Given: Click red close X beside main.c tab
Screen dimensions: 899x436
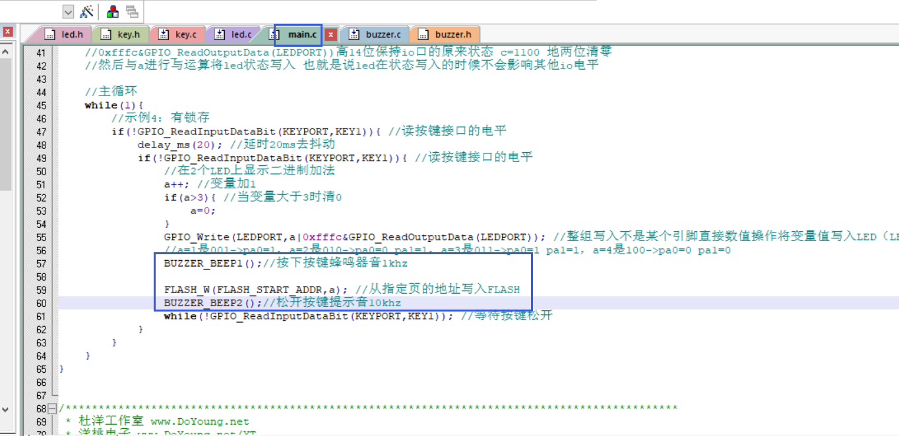Looking at the screenshot, I should coord(331,34).
